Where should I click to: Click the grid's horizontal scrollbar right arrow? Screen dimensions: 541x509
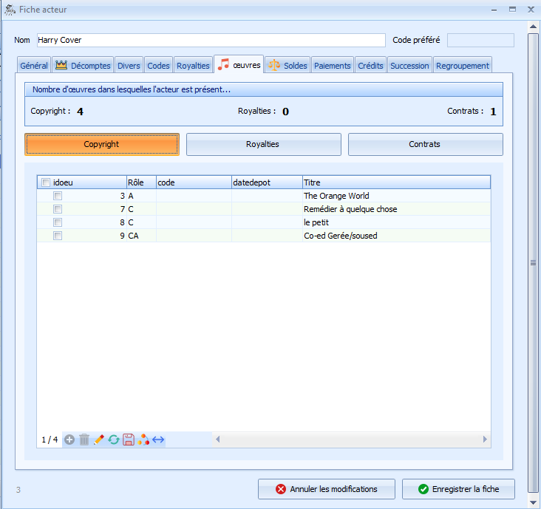485,440
